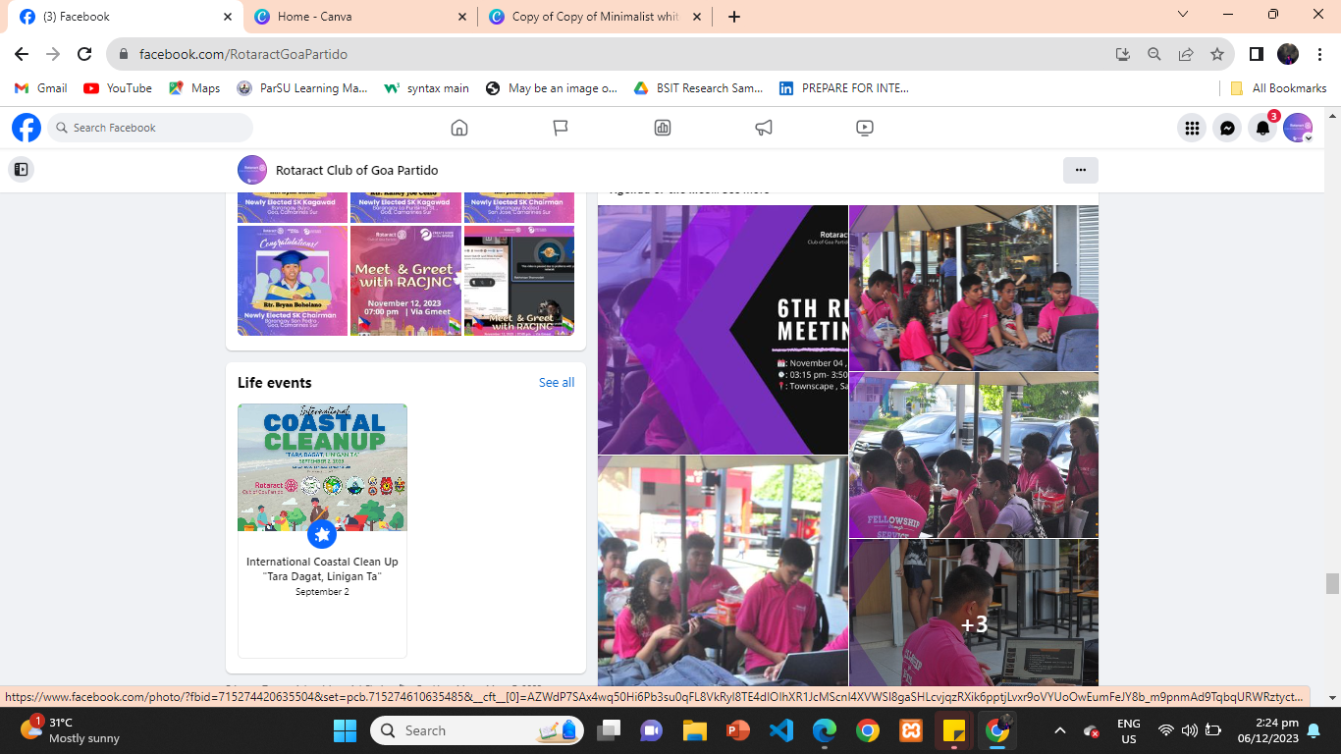The image size is (1341, 754).
Task: Launch Visual Studio Code from the taskbar
Action: tap(780, 730)
